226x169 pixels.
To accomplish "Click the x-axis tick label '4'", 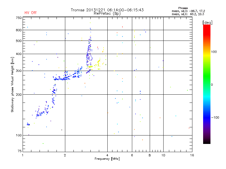I will point(107,155).
